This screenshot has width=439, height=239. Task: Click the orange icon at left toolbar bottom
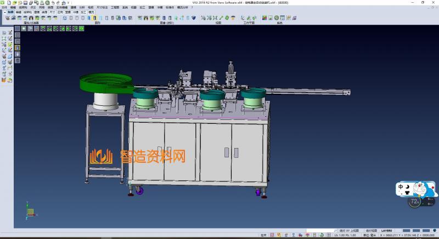pos(4,80)
